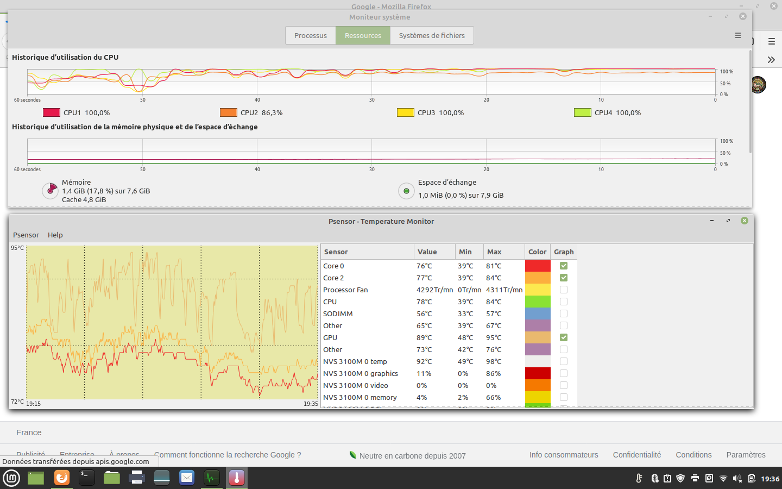Click the Confidentialité link
This screenshot has width=782, height=489.
coord(636,455)
